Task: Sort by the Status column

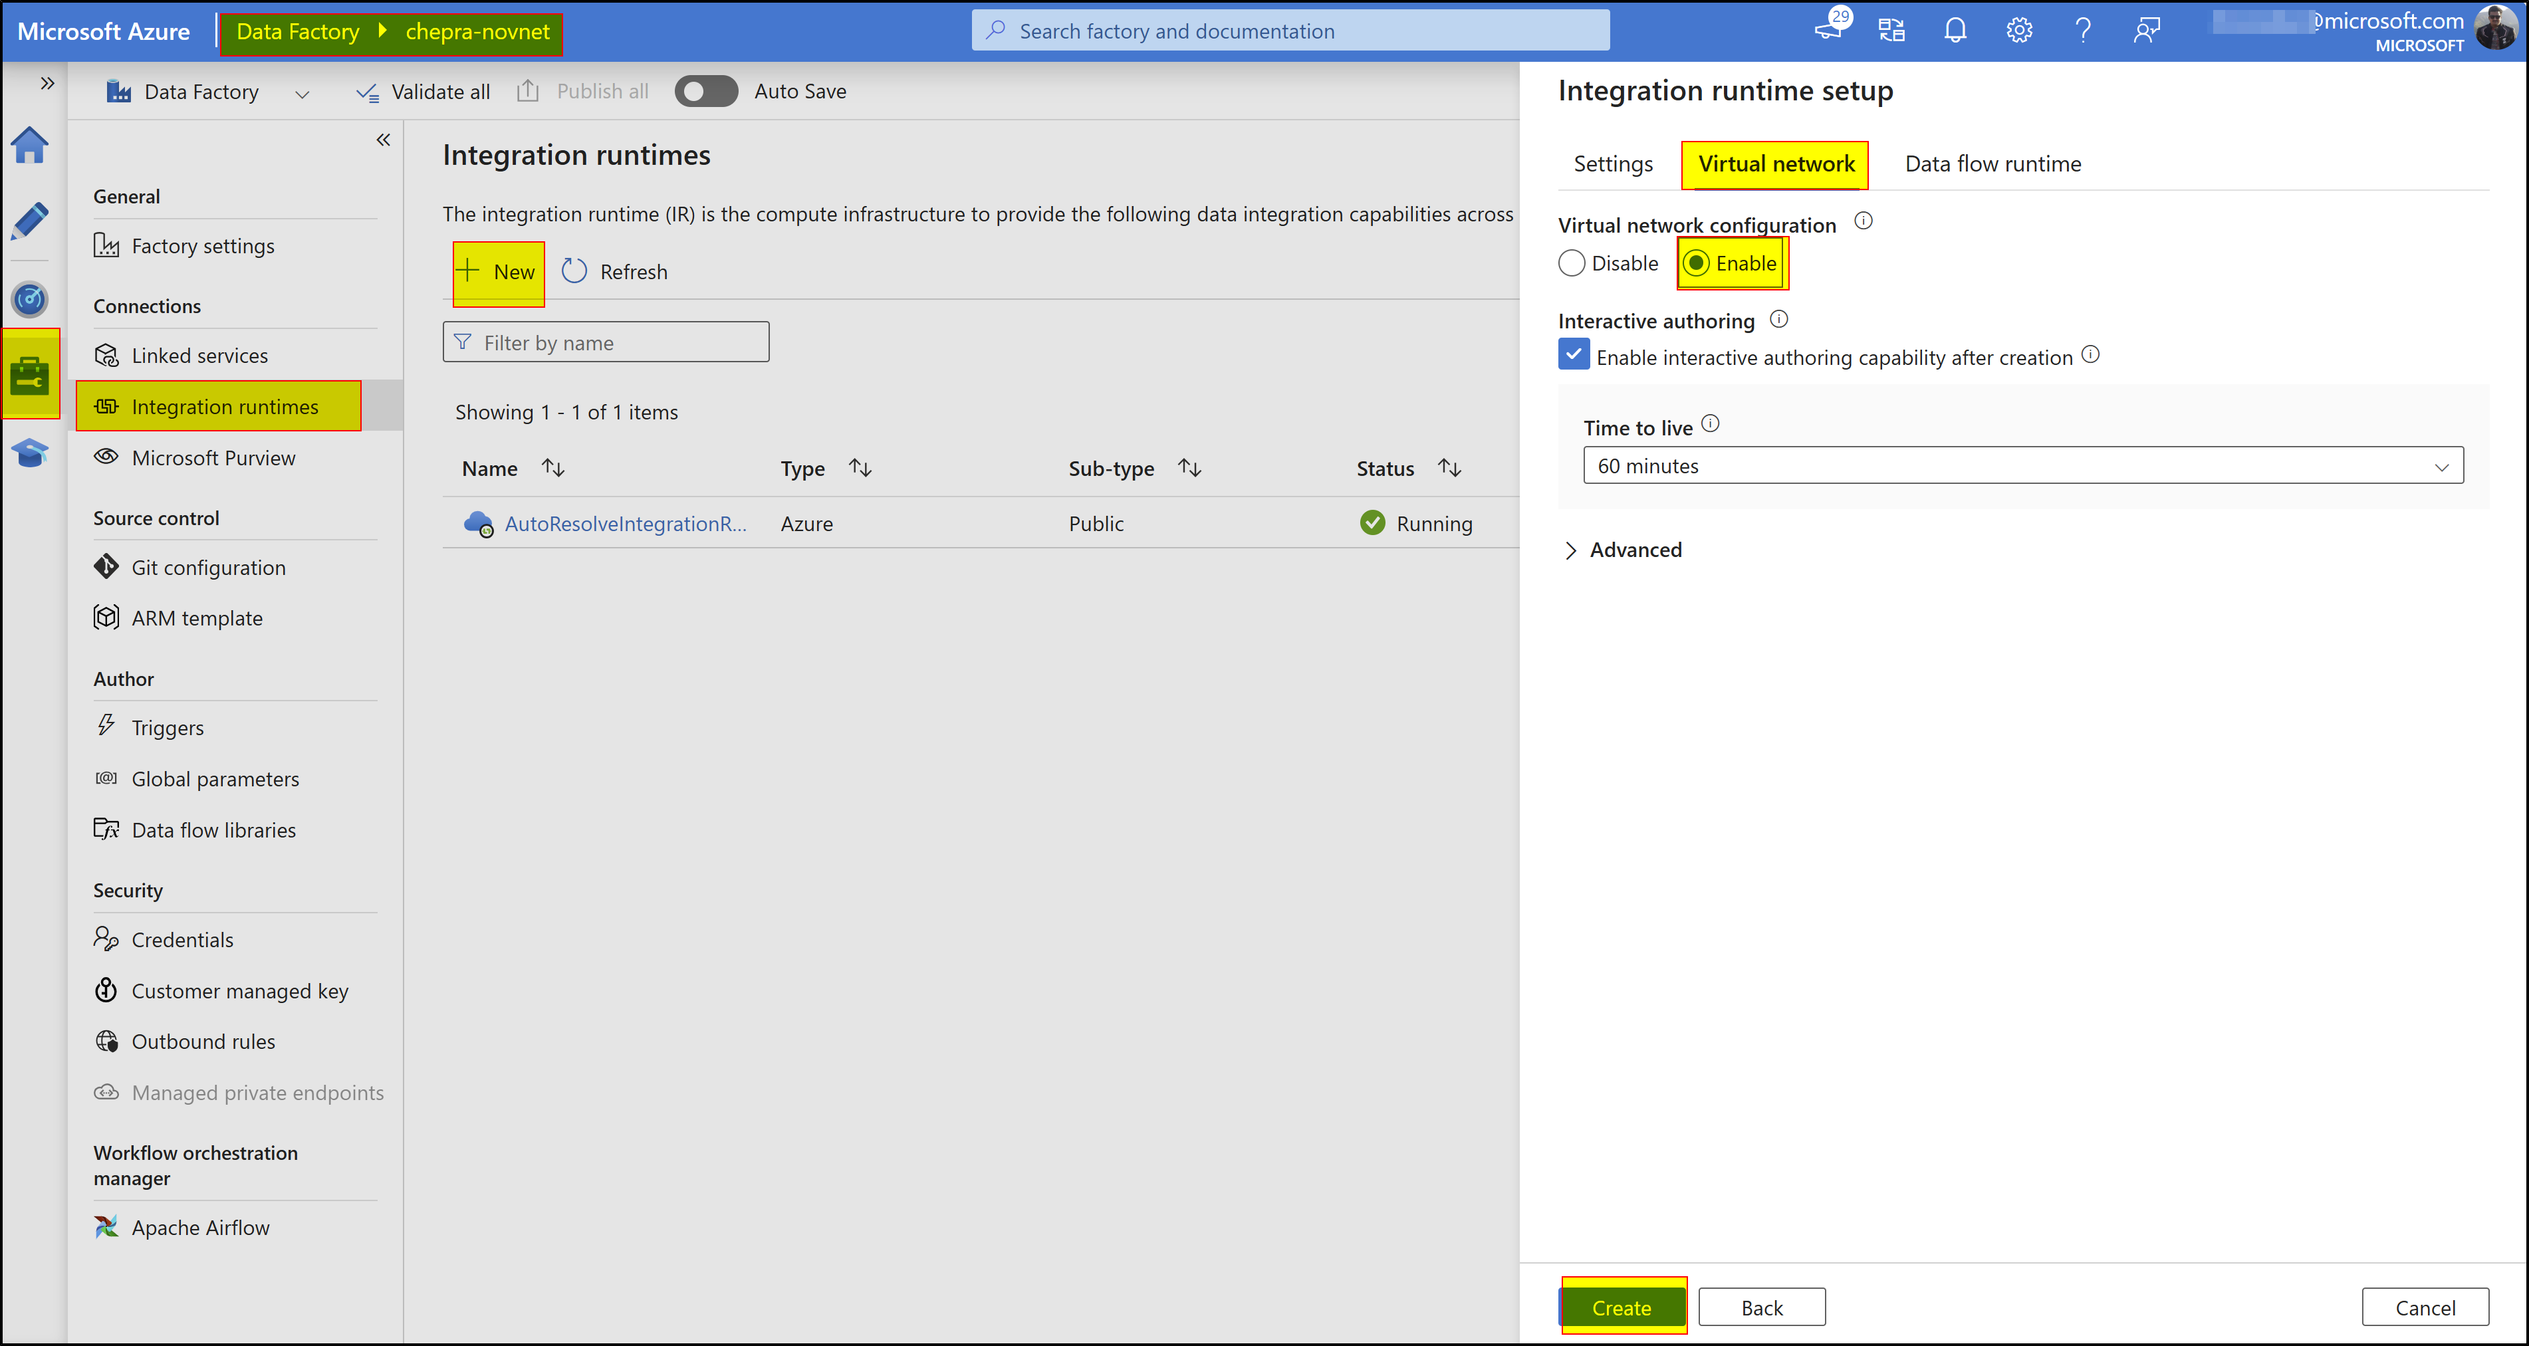Action: coord(1408,469)
